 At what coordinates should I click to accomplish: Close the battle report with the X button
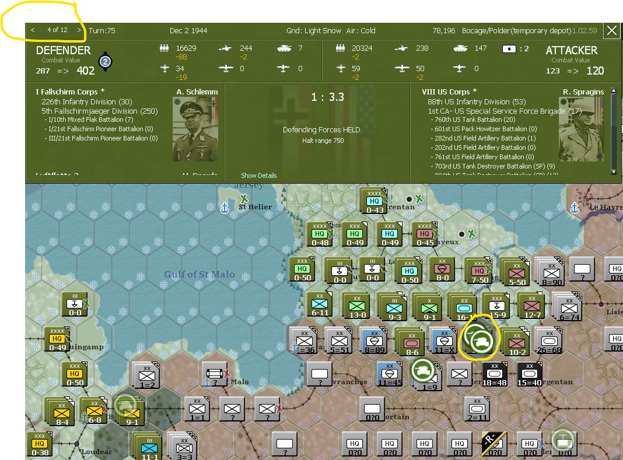click(x=612, y=30)
